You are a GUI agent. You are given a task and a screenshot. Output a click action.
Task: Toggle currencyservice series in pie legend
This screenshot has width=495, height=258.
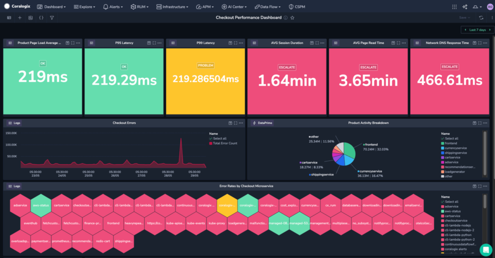453,148
